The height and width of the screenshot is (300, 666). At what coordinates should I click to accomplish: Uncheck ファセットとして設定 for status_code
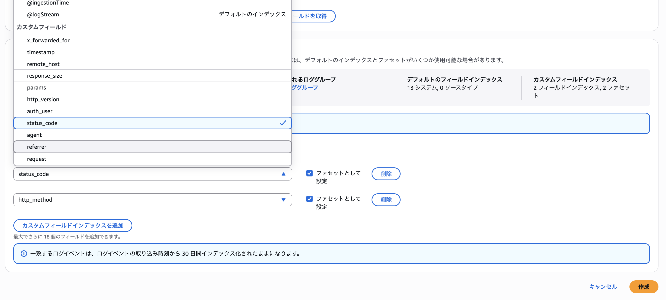[309, 173]
